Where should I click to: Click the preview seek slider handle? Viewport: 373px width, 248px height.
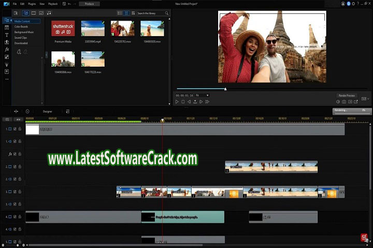225,89
